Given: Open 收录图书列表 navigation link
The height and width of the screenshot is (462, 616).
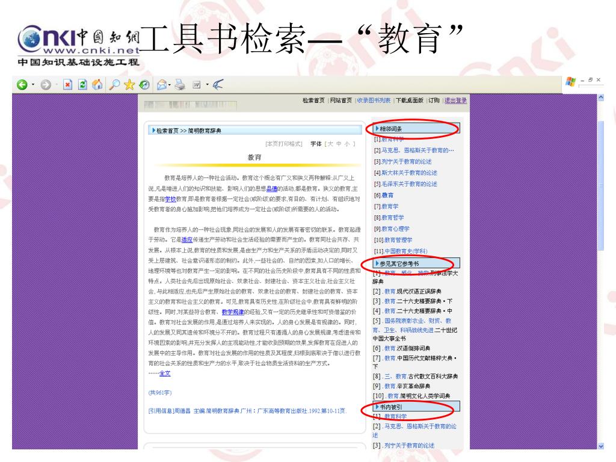Looking at the screenshot, I should [x=374, y=100].
